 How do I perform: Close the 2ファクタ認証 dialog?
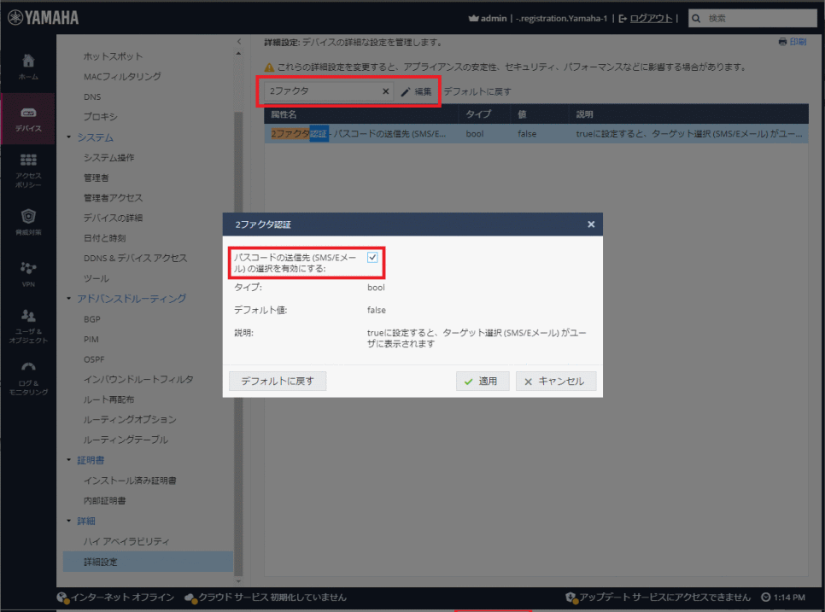click(591, 224)
